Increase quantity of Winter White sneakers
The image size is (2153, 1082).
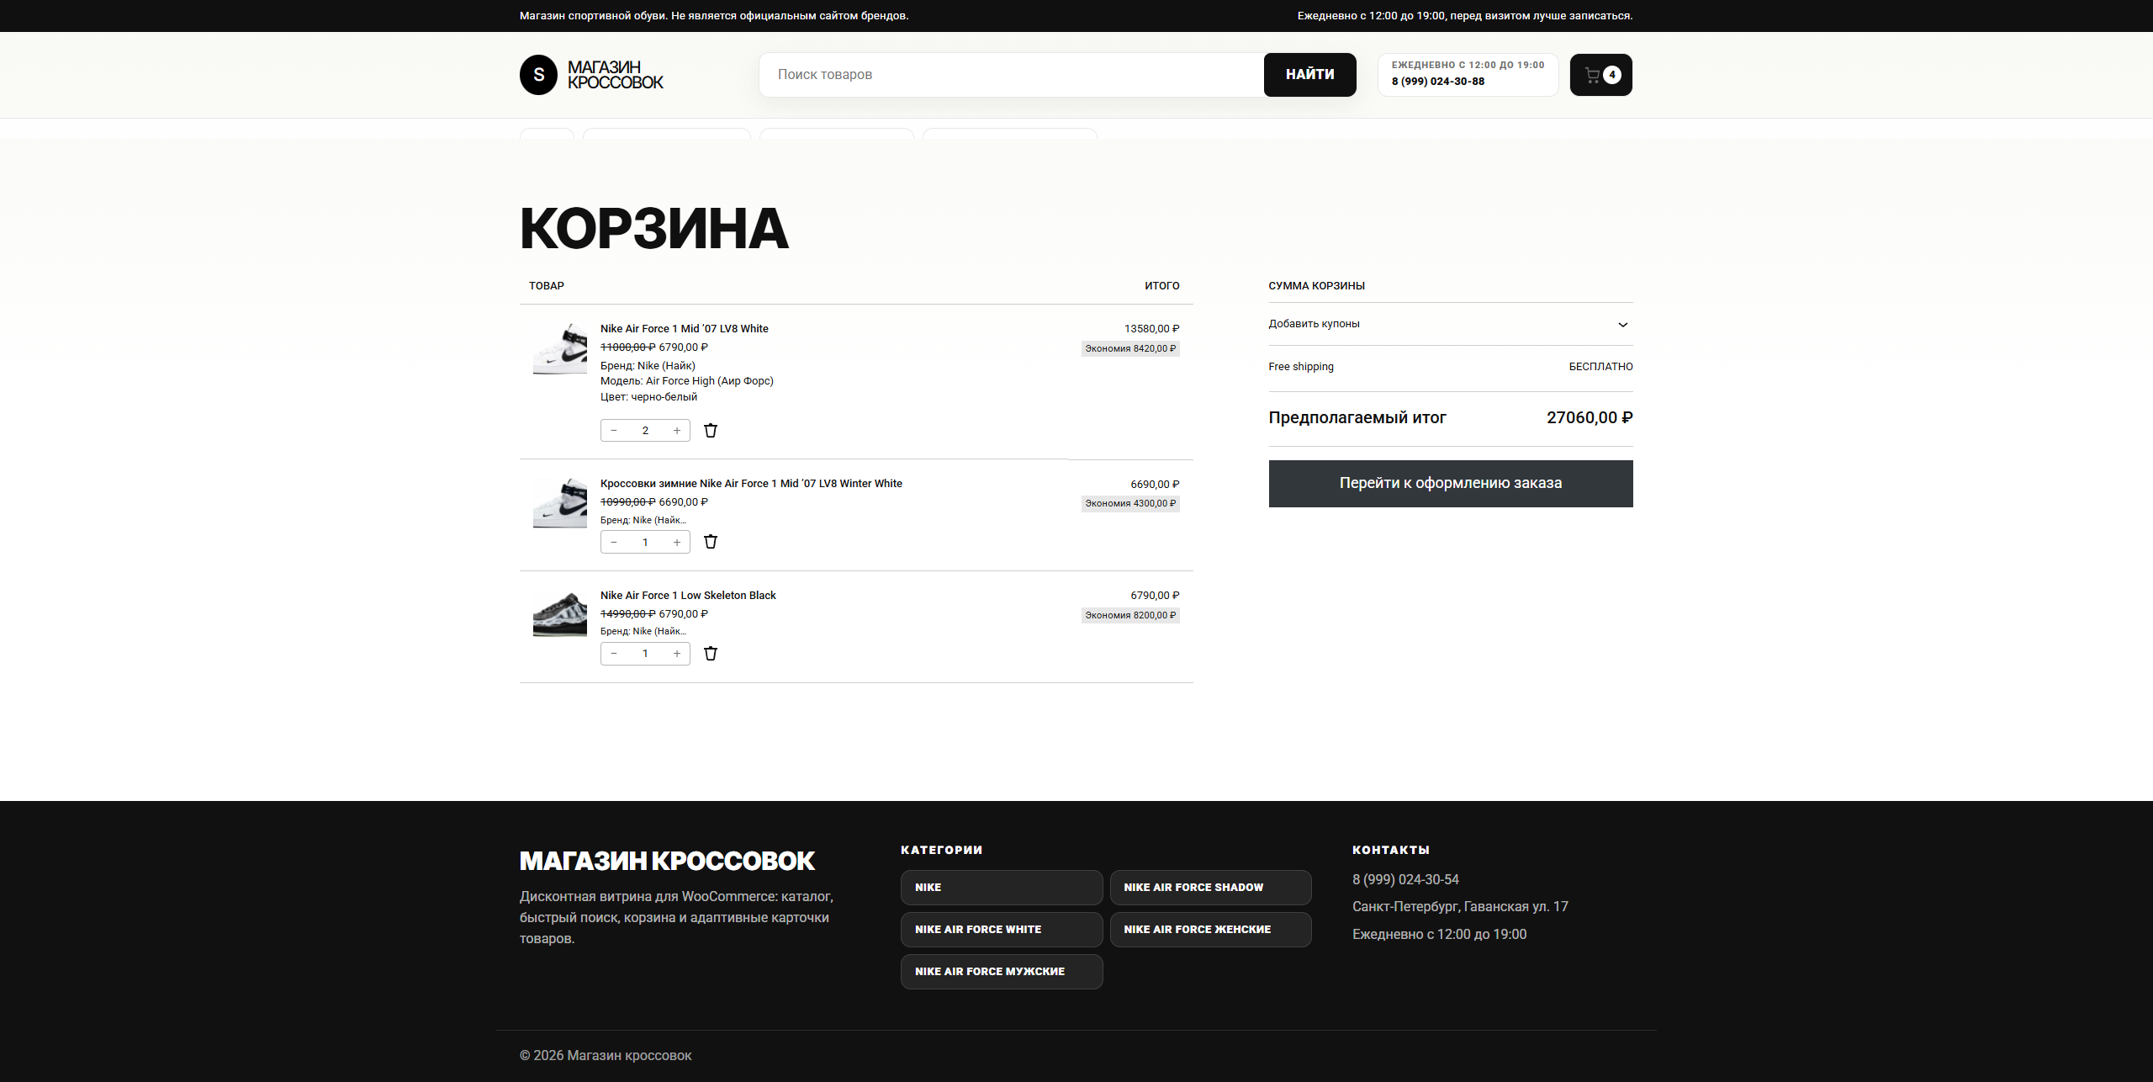point(677,543)
